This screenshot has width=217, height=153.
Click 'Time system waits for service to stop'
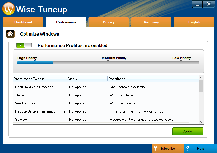coord(136,111)
